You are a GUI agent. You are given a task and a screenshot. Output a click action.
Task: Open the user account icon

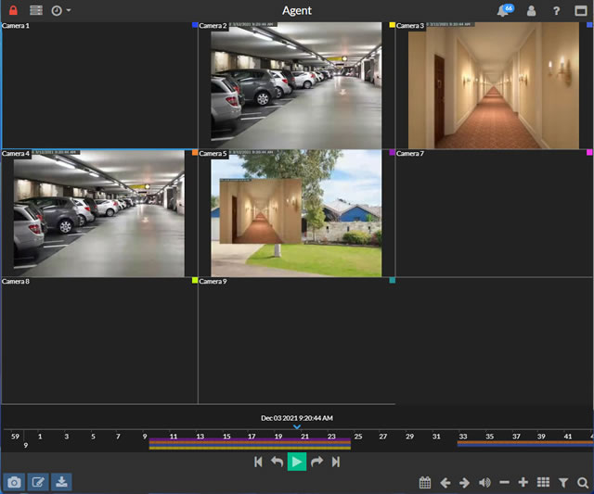(532, 11)
